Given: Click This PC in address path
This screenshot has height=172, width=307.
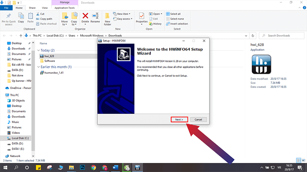Looking at the screenshot, I should [37, 36].
